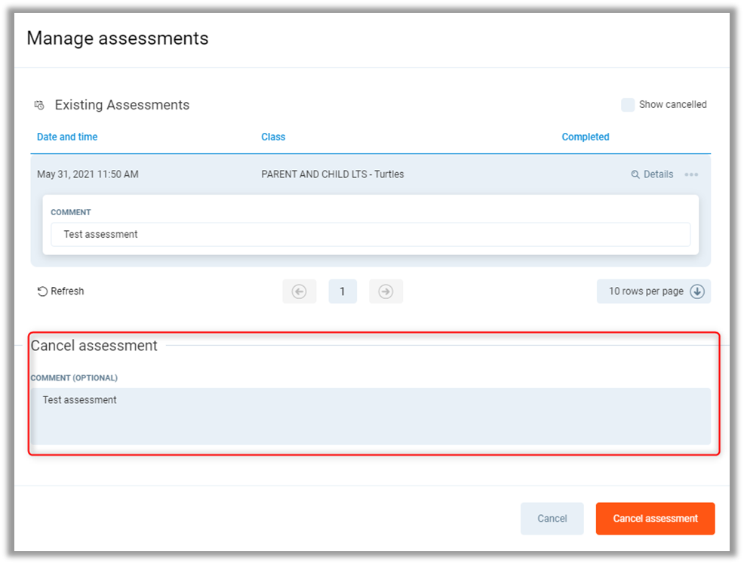Go to the next page arrow
The width and height of the screenshot is (744, 564).
pos(386,291)
